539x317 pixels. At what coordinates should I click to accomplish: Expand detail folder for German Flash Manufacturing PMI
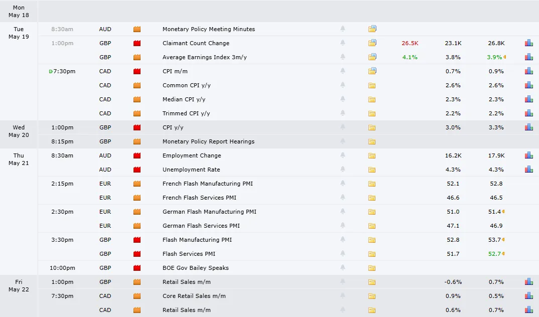pos(371,212)
